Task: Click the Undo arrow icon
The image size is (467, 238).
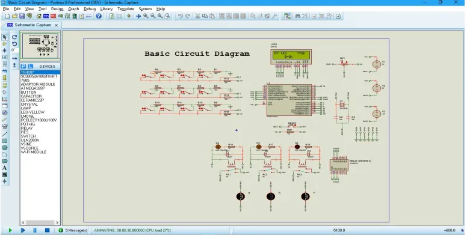Action: click(180, 16)
